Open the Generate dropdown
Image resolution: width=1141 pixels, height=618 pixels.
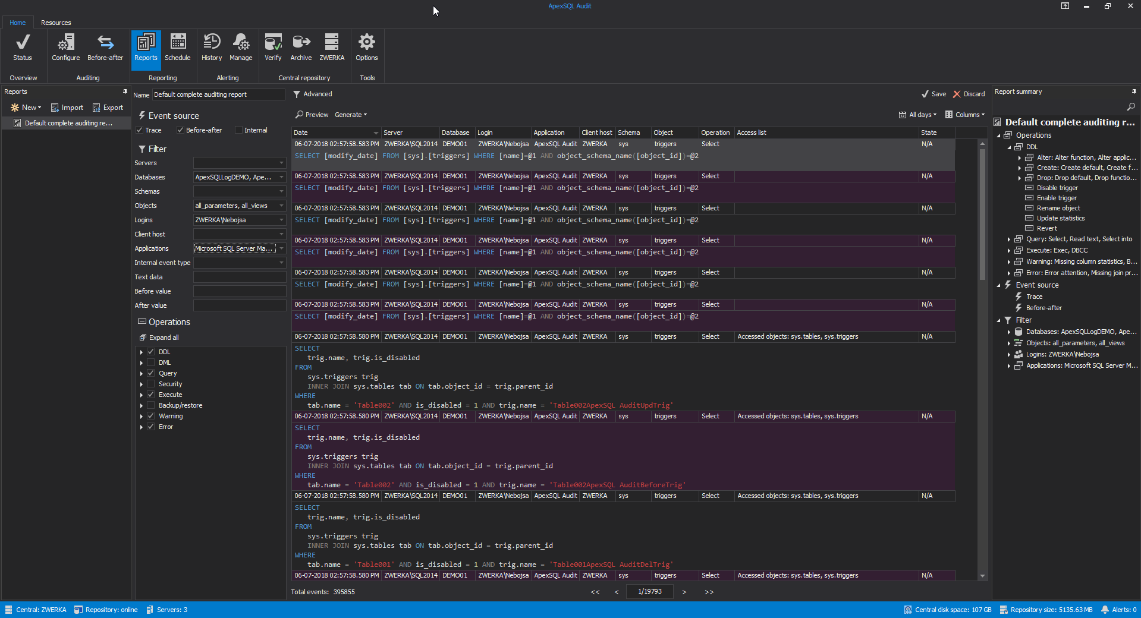[351, 115]
